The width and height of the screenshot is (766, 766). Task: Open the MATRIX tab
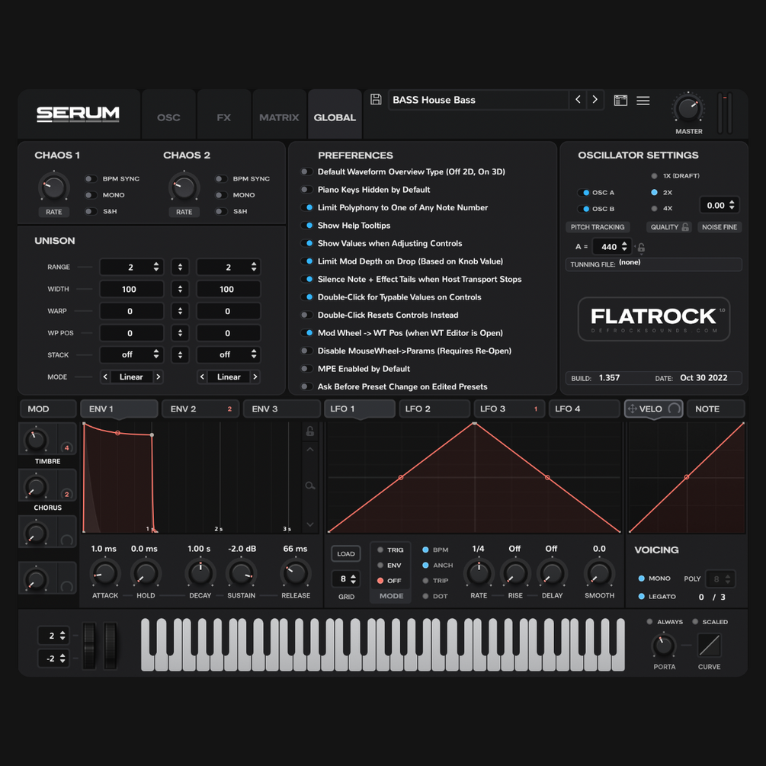279,117
